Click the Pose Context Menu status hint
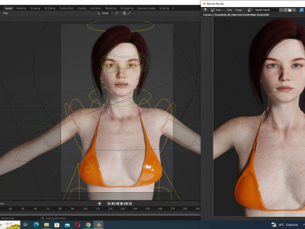The height and width of the screenshot is (229, 305). click(x=53, y=218)
